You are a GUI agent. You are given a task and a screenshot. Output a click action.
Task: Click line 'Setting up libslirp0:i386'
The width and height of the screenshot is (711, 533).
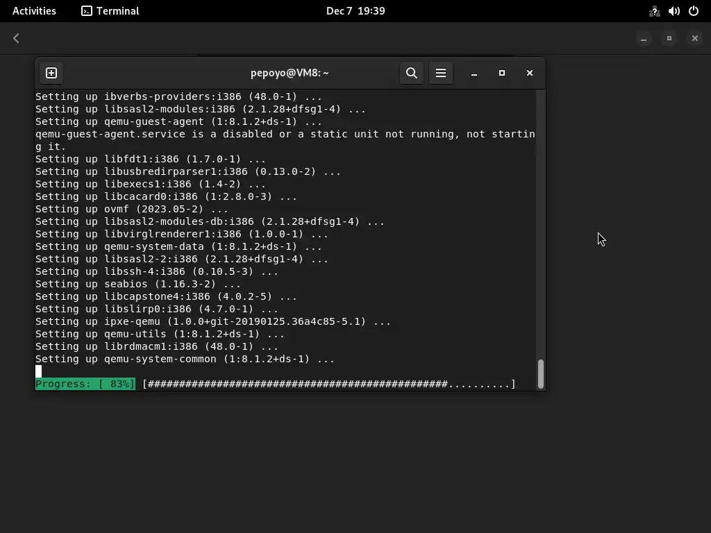[x=157, y=309]
